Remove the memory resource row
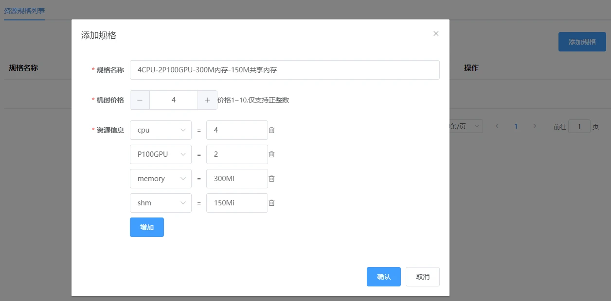The image size is (611, 301). (272, 179)
